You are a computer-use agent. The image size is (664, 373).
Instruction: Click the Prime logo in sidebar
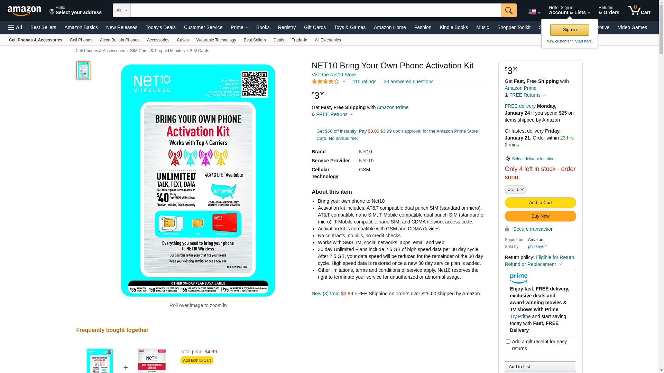pyautogui.click(x=519, y=278)
